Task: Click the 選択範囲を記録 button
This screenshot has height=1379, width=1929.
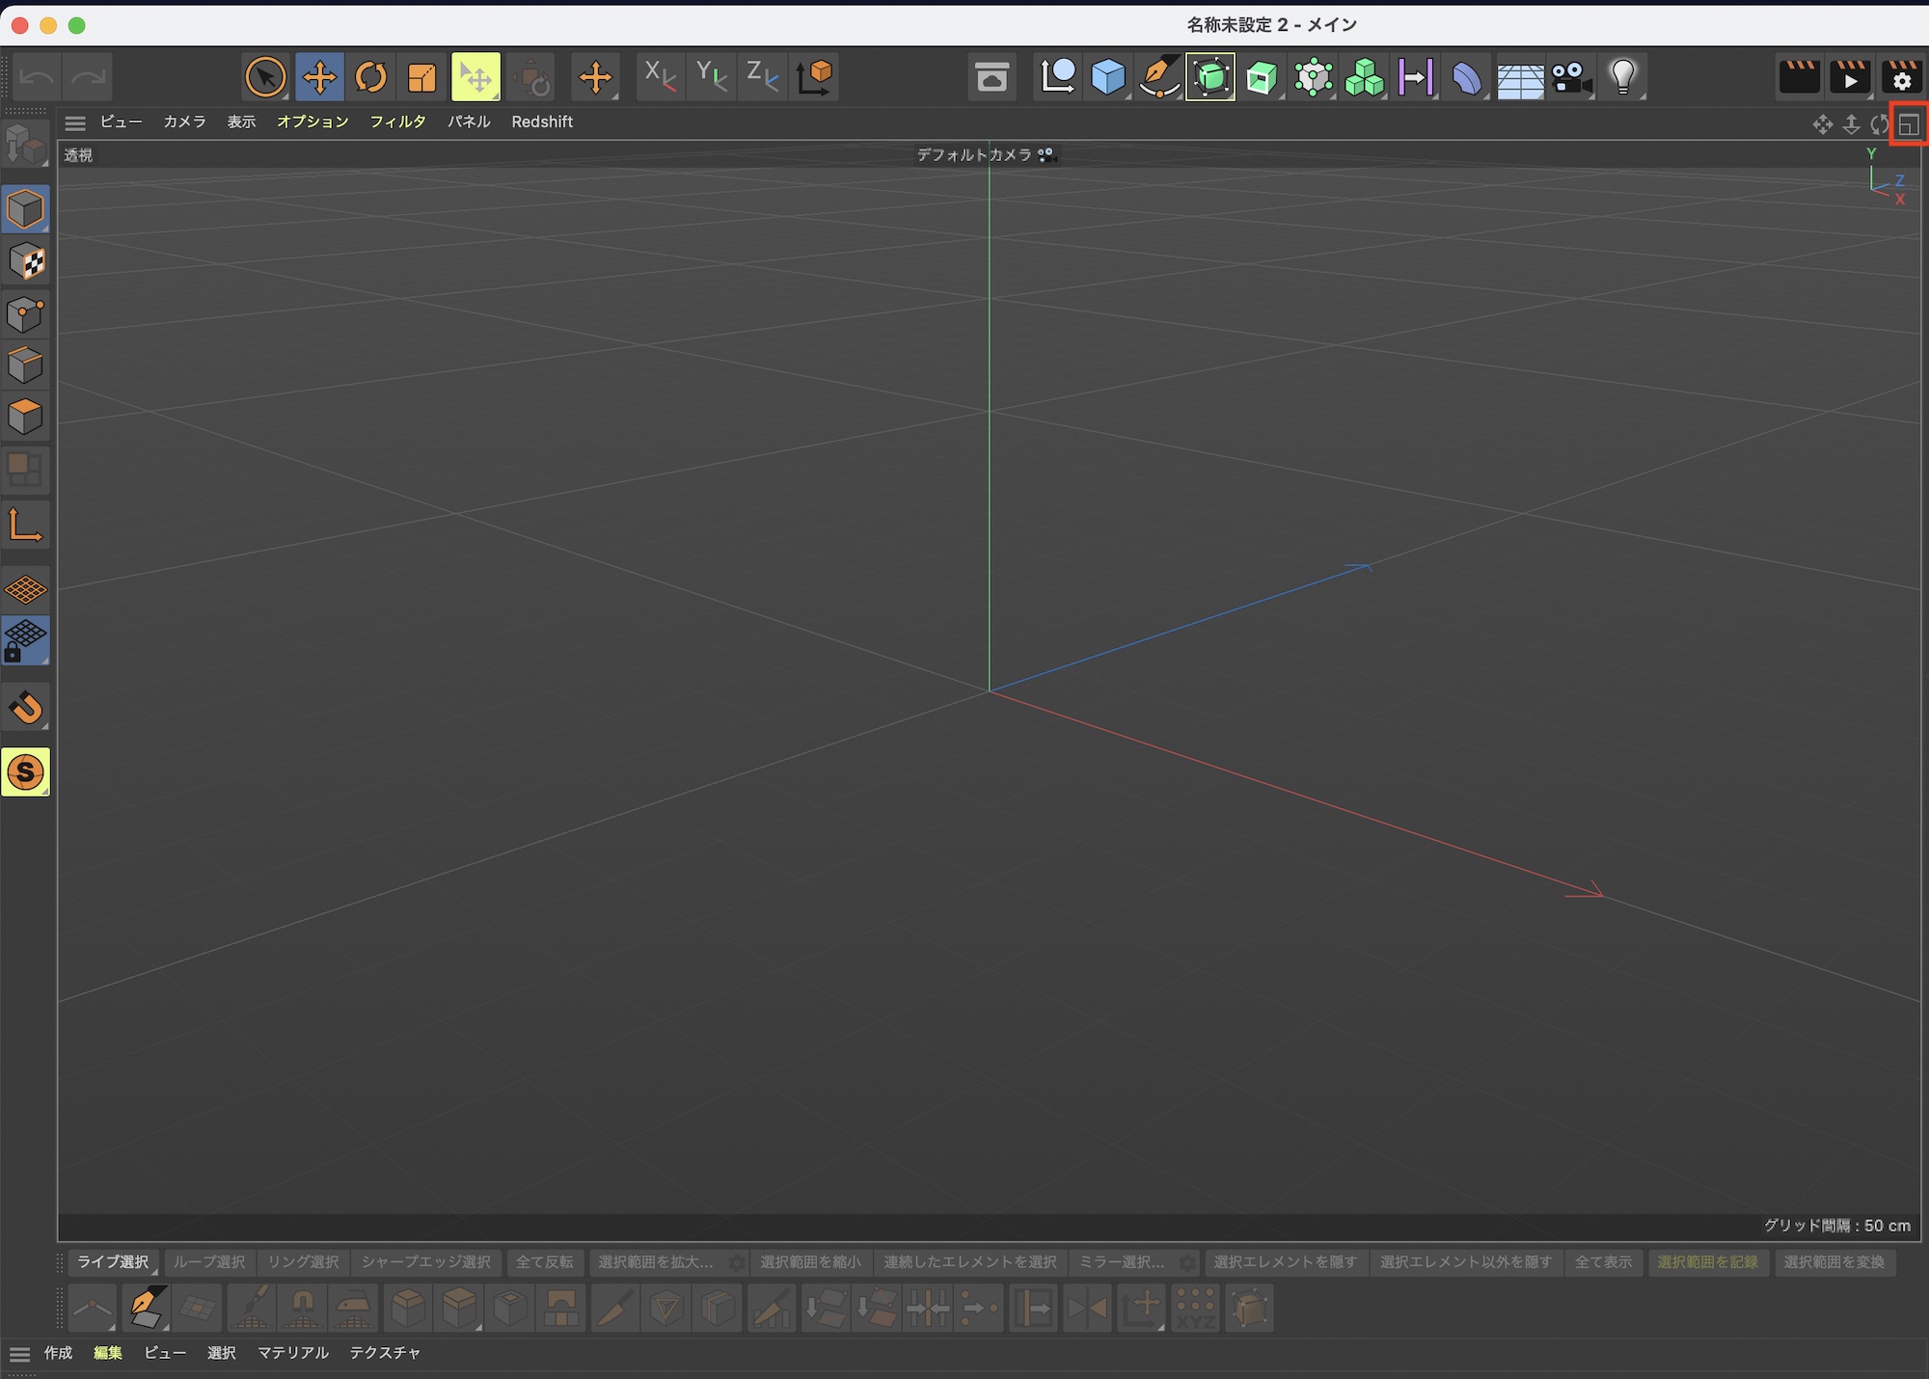Action: (x=1707, y=1262)
